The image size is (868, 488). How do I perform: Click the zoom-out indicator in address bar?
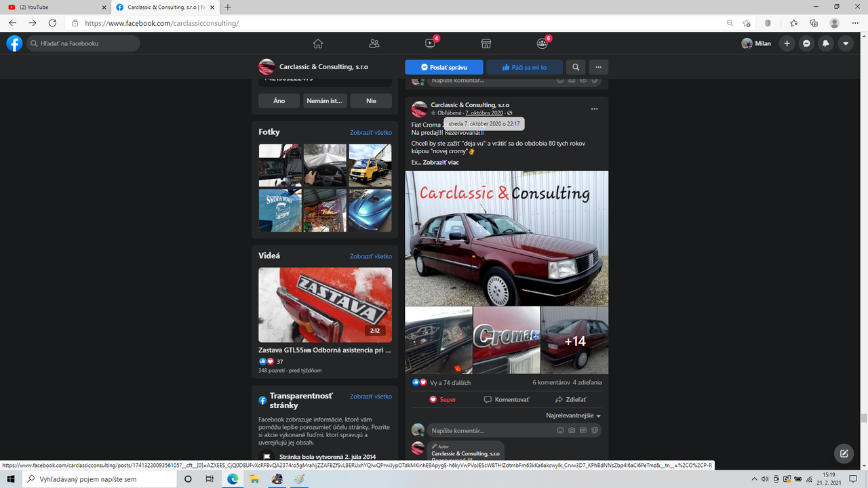point(730,23)
